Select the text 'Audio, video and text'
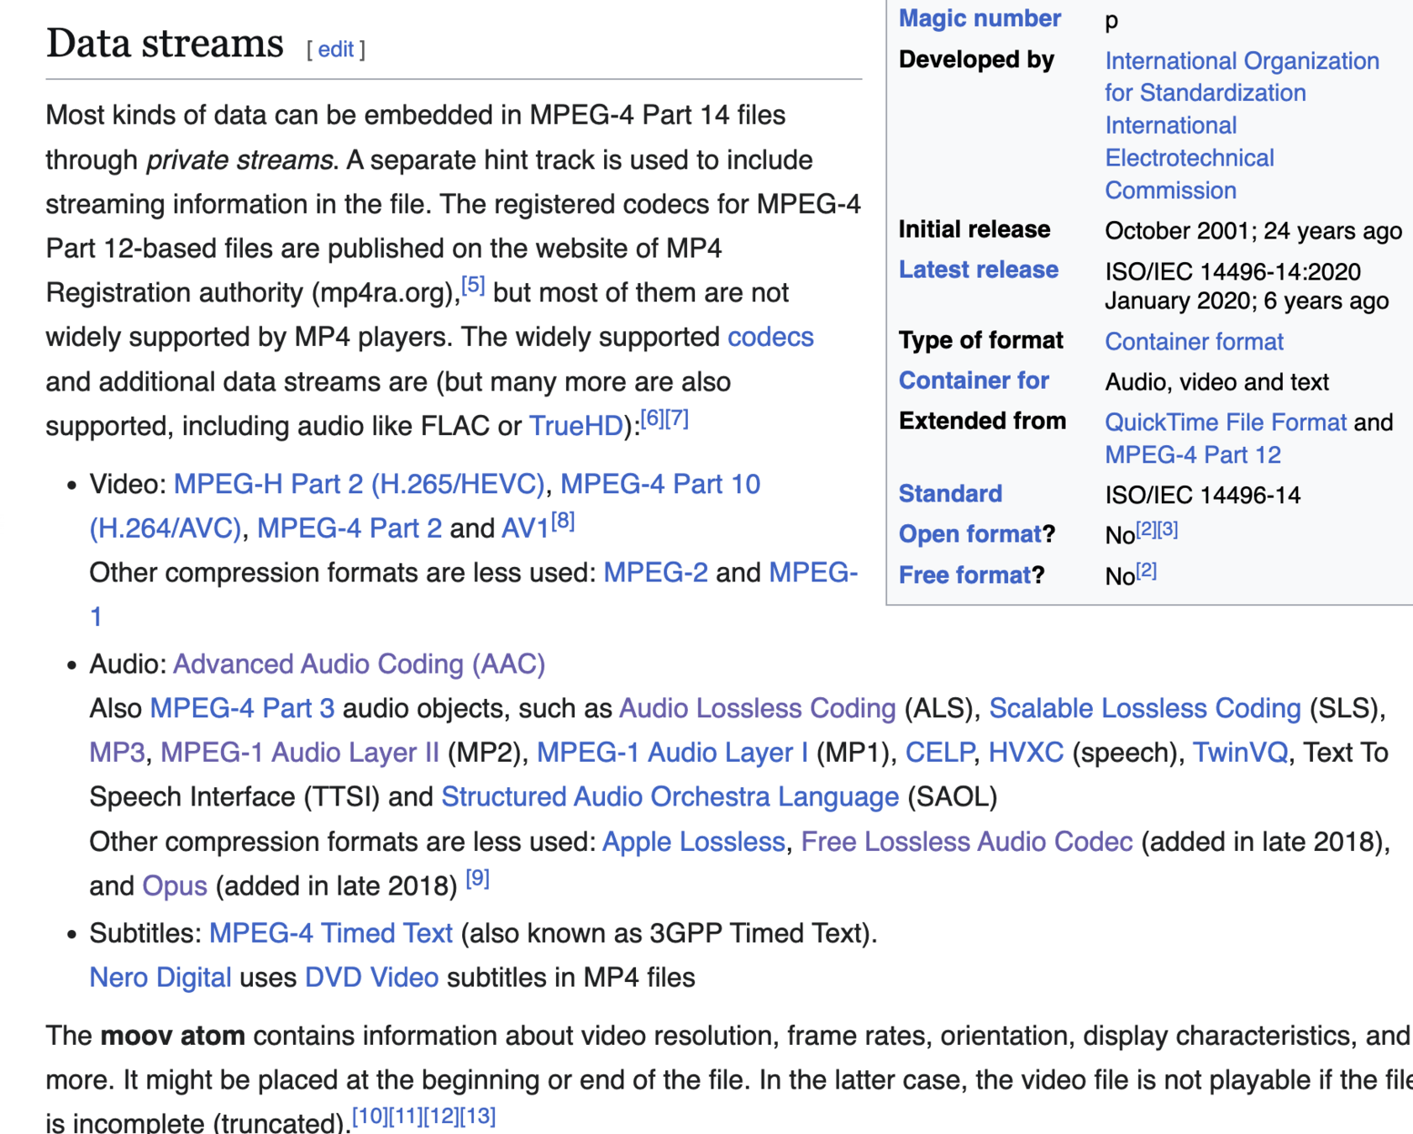 [1216, 382]
